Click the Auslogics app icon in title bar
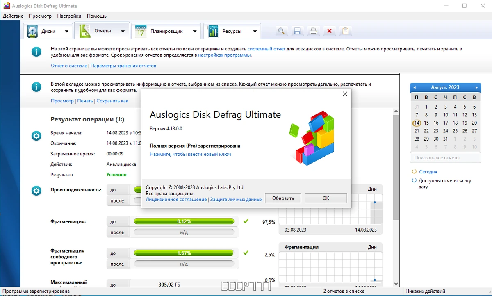This screenshot has height=296, width=492. (5, 6)
